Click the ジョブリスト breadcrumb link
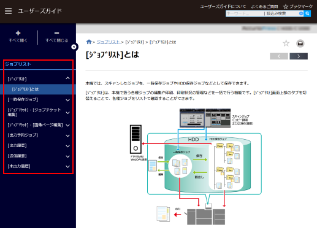The height and width of the screenshot is (228, 317). pyautogui.click(x=109, y=42)
